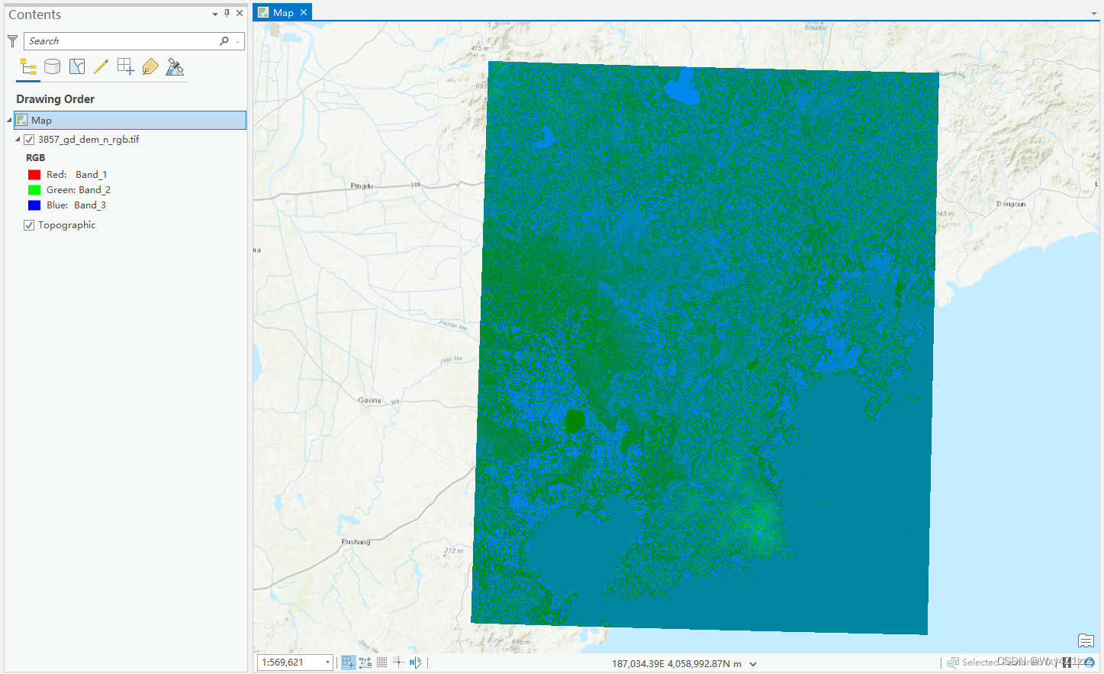Close the Map view tab
The width and height of the screenshot is (1104, 674).
(304, 12)
